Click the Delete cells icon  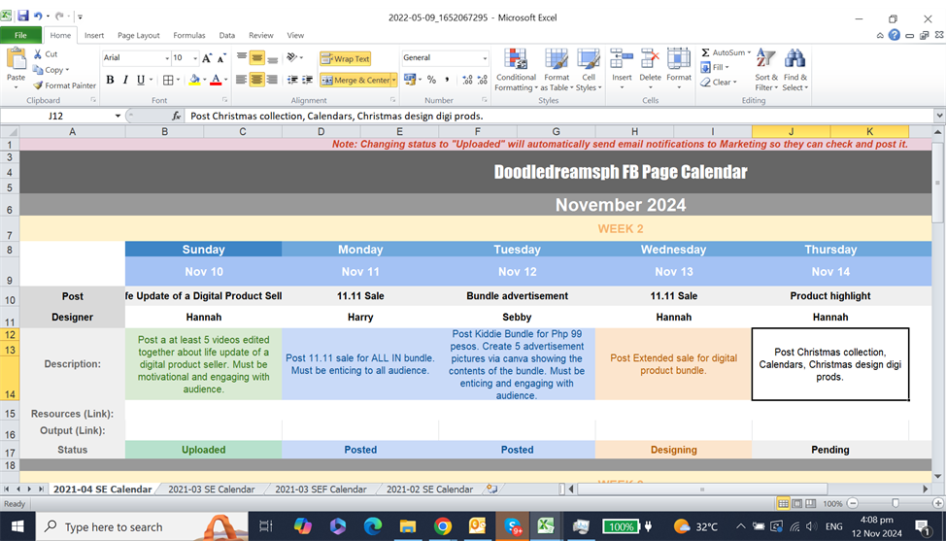[x=650, y=59]
